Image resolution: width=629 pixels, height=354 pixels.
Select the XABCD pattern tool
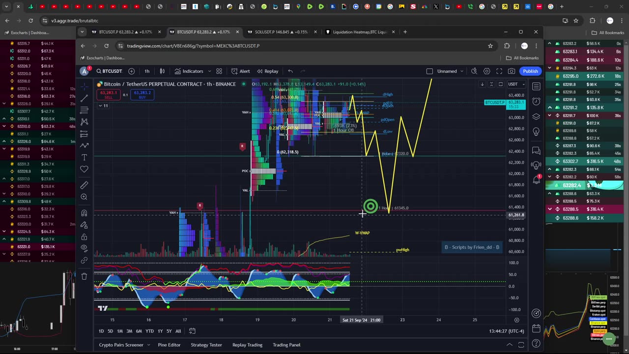84,121
